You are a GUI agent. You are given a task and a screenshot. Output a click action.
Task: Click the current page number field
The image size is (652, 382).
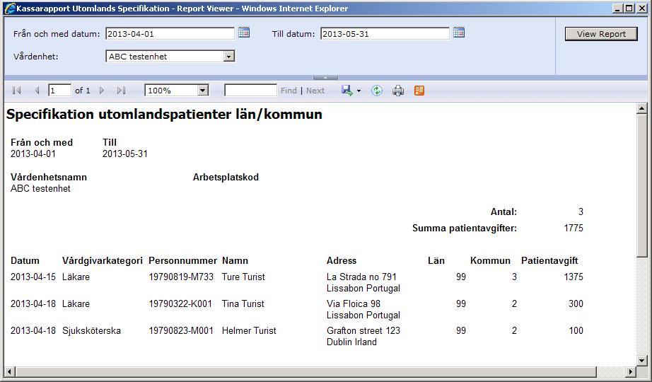pyautogui.click(x=59, y=91)
